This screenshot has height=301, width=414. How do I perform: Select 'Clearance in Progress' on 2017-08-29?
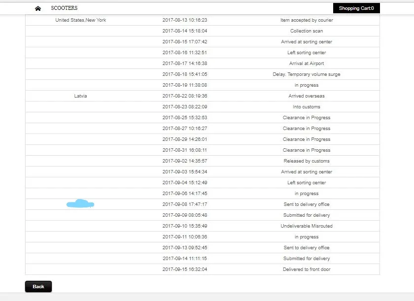pyautogui.click(x=307, y=139)
